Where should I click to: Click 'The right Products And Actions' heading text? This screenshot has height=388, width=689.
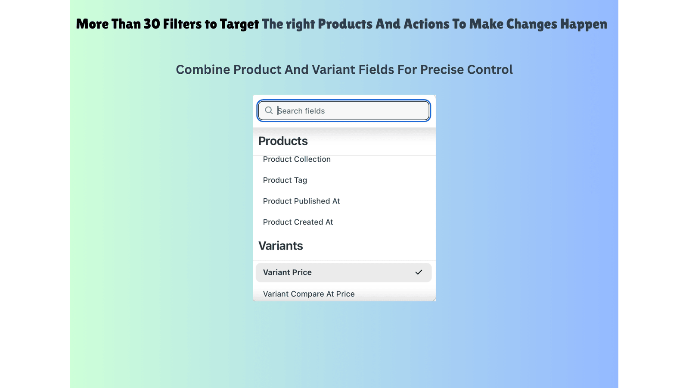[356, 24]
